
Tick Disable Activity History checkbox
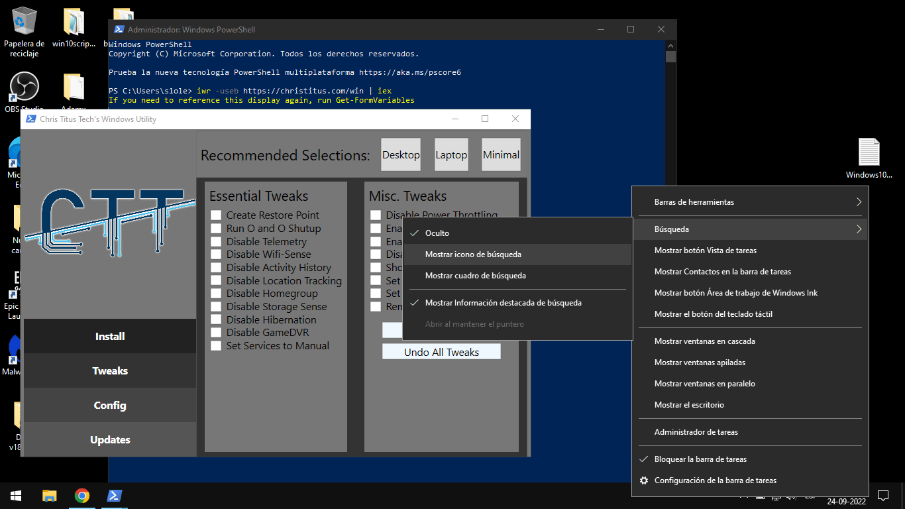[216, 267]
